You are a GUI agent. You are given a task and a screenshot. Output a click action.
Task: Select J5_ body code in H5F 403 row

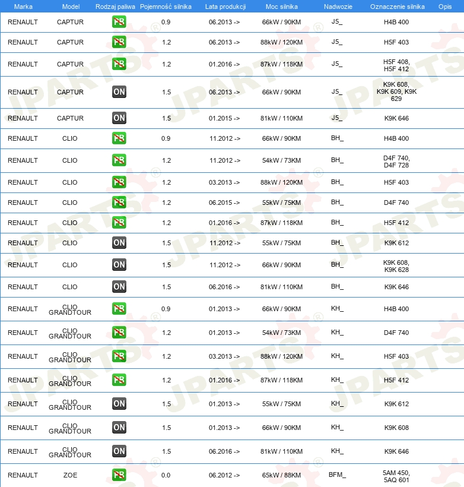pos(337,42)
